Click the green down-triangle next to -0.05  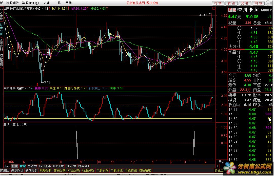247,17
